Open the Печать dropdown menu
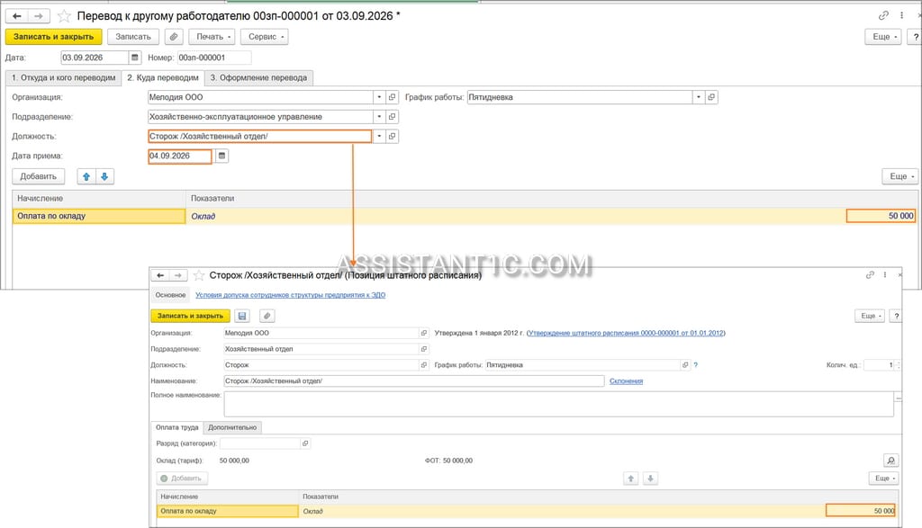 click(212, 37)
